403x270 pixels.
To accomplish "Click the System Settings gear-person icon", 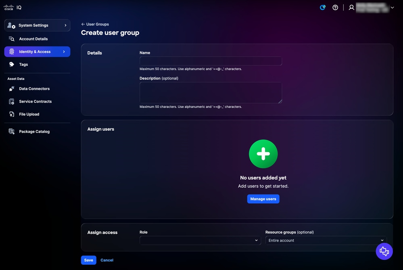I will 11,25.
